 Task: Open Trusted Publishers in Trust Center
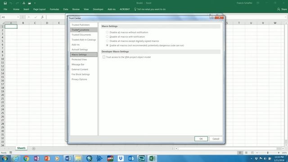[84, 25]
